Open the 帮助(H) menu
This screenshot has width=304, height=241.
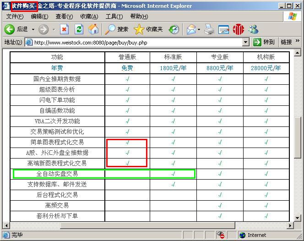click(x=139, y=16)
